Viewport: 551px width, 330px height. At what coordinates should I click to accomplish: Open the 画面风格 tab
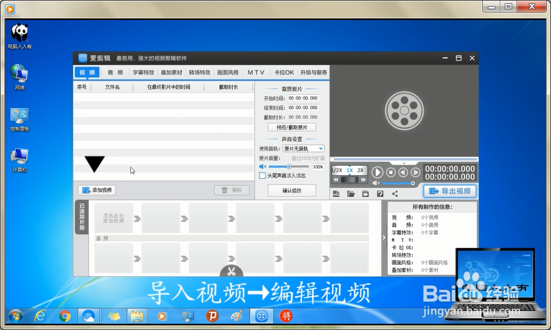point(228,72)
